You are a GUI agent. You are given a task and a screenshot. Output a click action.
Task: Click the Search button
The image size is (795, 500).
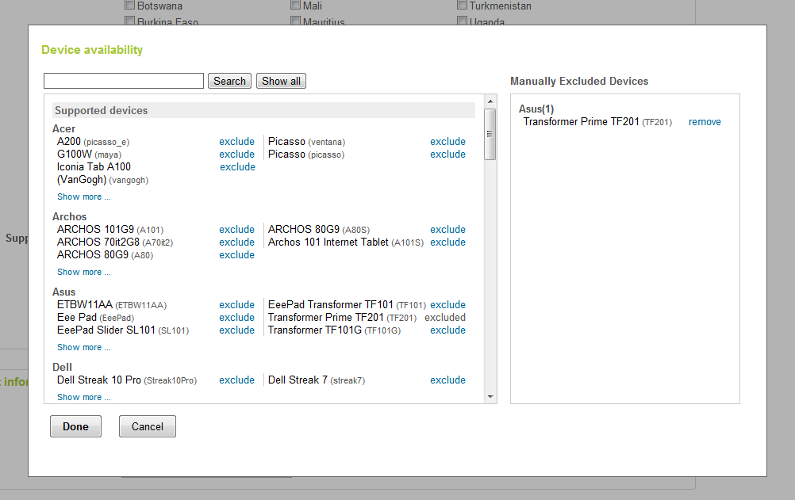229,81
